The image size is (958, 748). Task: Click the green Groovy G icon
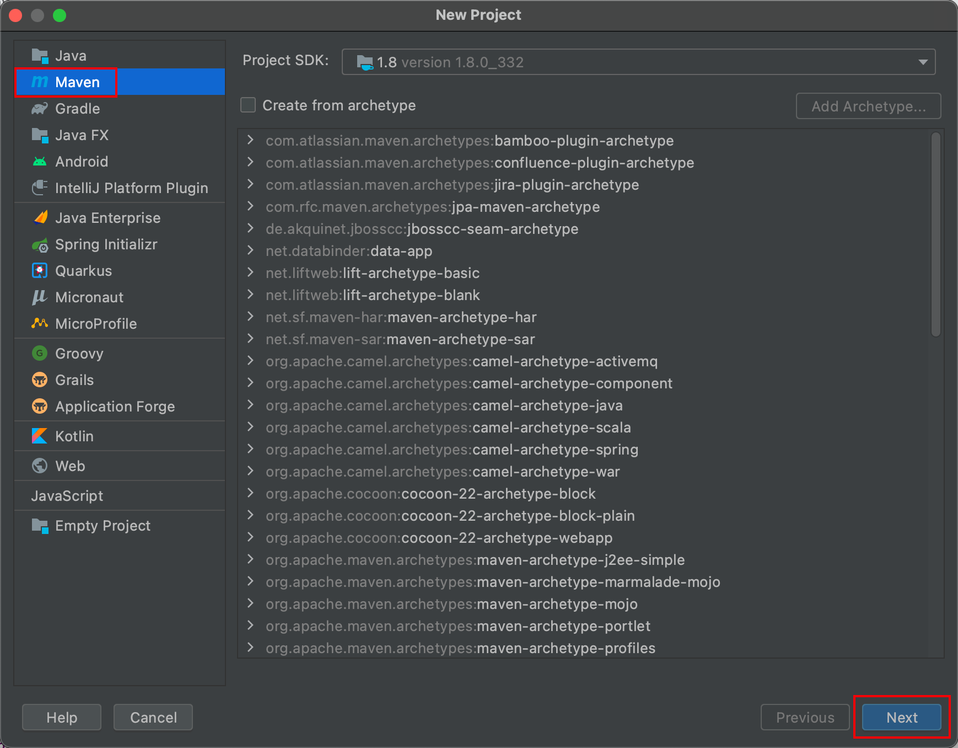pyautogui.click(x=40, y=354)
